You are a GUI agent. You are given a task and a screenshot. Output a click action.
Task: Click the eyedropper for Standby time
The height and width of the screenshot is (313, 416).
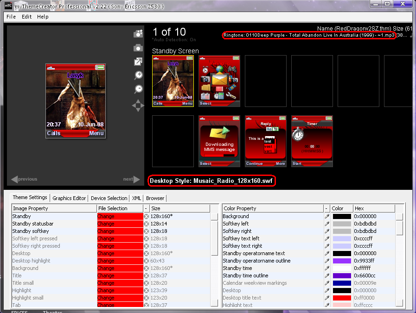327,268
